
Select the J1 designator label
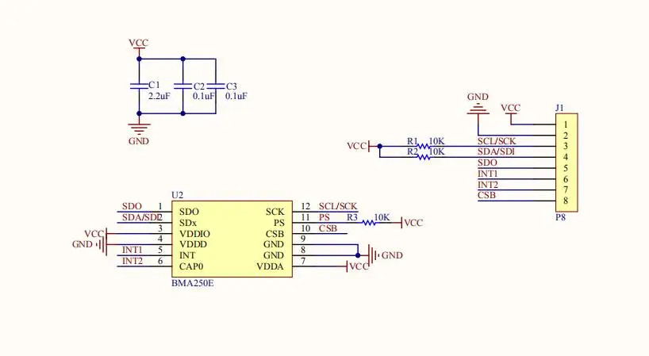coord(559,108)
